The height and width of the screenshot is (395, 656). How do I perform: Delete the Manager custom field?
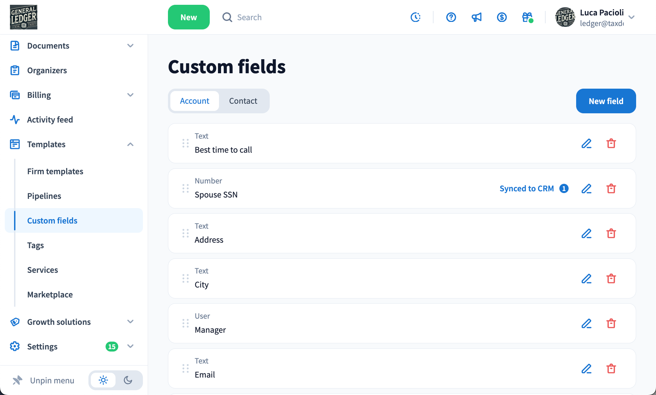611,323
